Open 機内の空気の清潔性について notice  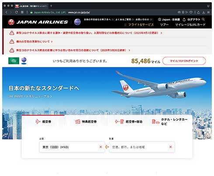[x=34, y=42]
